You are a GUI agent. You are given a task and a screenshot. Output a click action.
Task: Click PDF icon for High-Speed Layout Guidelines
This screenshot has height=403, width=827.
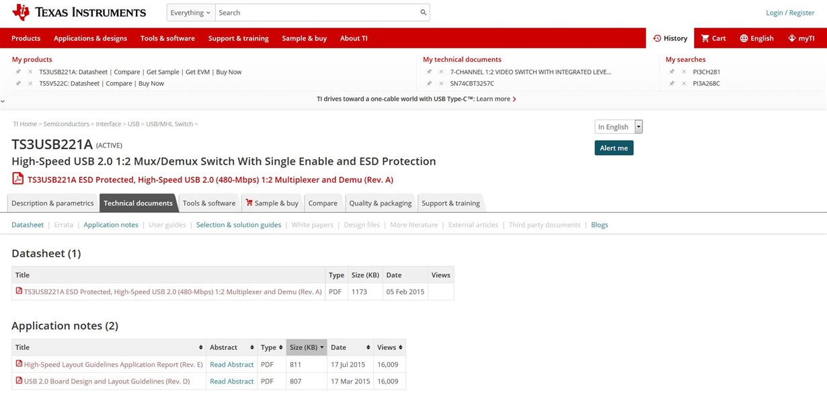pos(19,364)
